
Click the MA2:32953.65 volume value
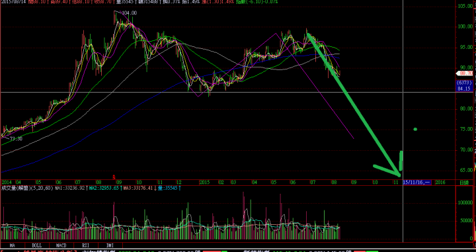click(x=104, y=189)
